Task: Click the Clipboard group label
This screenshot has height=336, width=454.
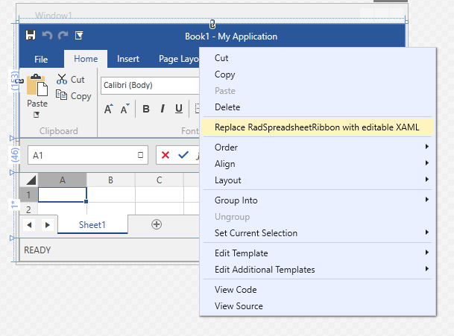Action: [59, 131]
